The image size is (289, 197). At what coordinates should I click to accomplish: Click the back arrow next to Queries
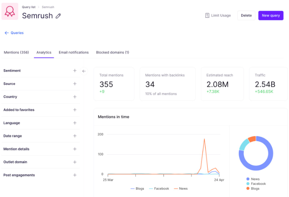coord(6,33)
